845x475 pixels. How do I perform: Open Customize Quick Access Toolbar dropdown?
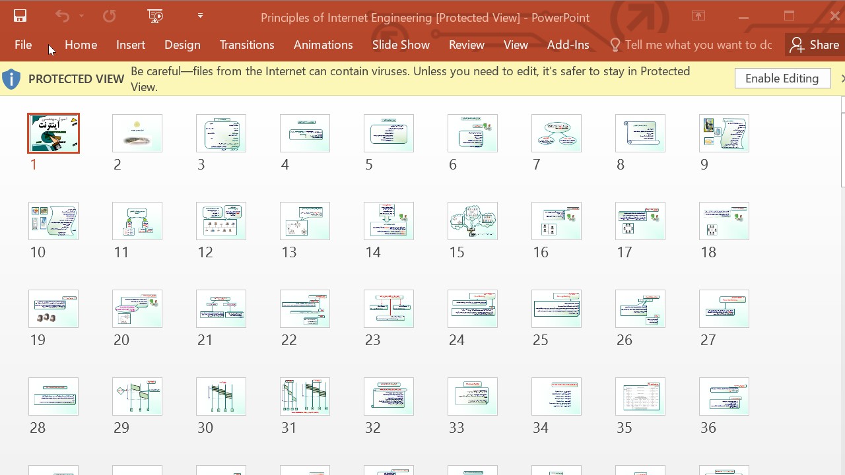tap(200, 16)
